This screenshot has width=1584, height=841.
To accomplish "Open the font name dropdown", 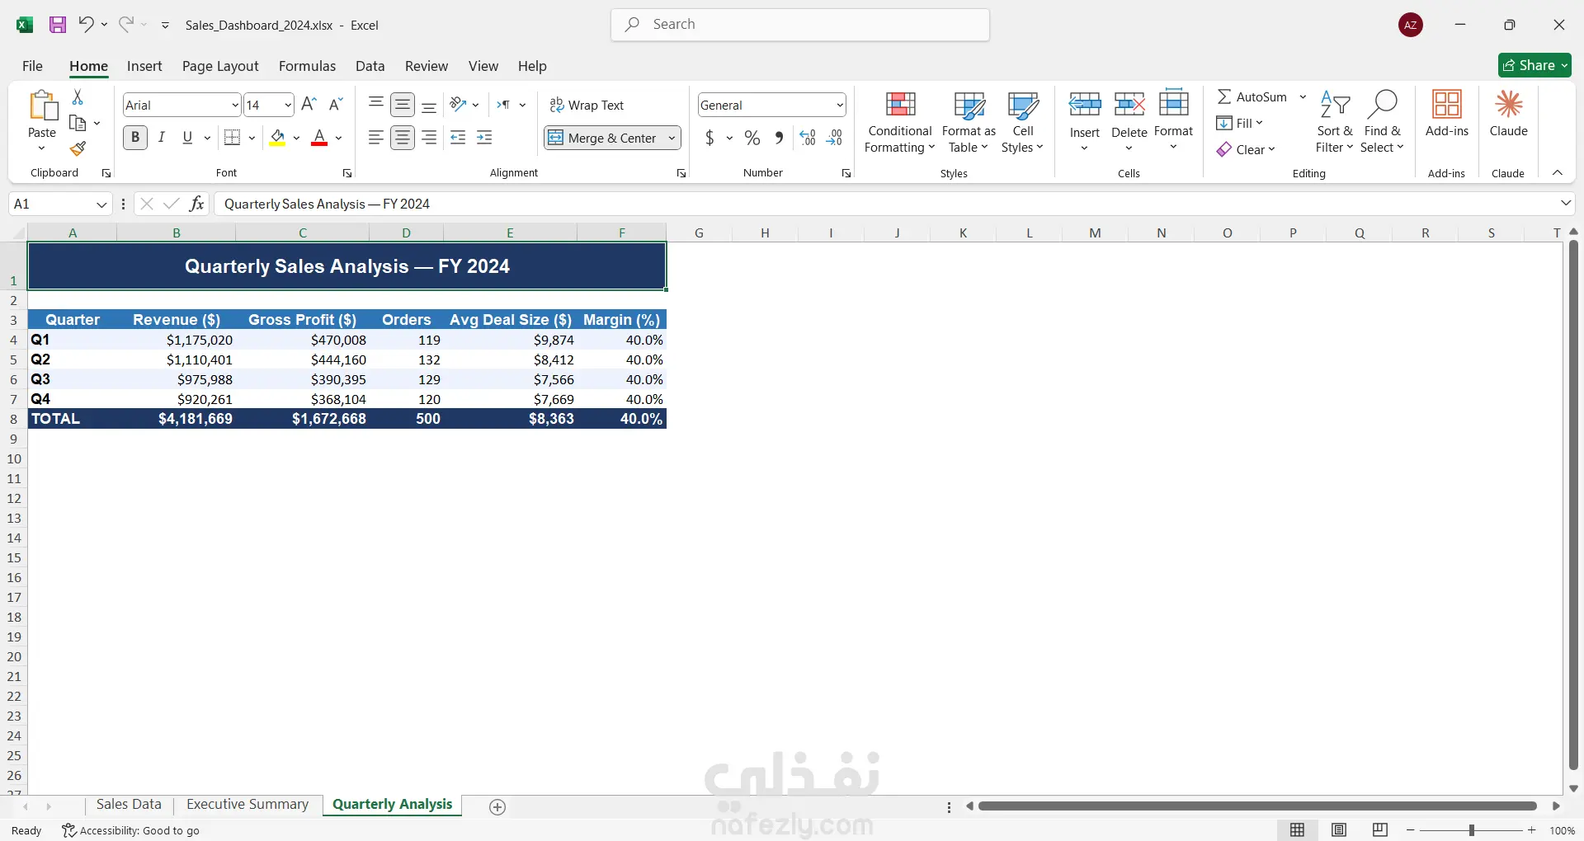I will tap(234, 105).
